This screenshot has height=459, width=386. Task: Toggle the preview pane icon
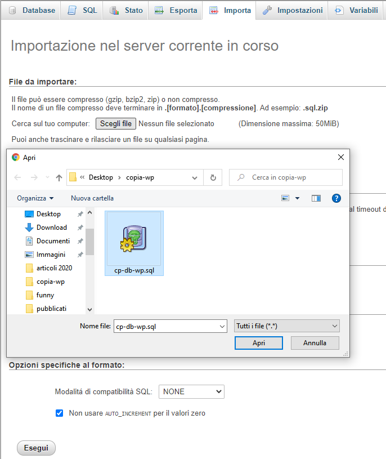pos(316,198)
